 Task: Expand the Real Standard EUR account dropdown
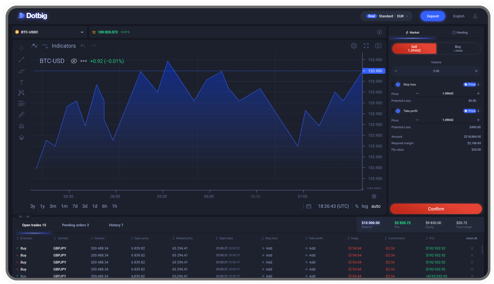(386, 16)
